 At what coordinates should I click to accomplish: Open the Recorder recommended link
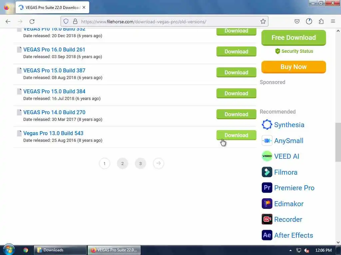pos(288,219)
